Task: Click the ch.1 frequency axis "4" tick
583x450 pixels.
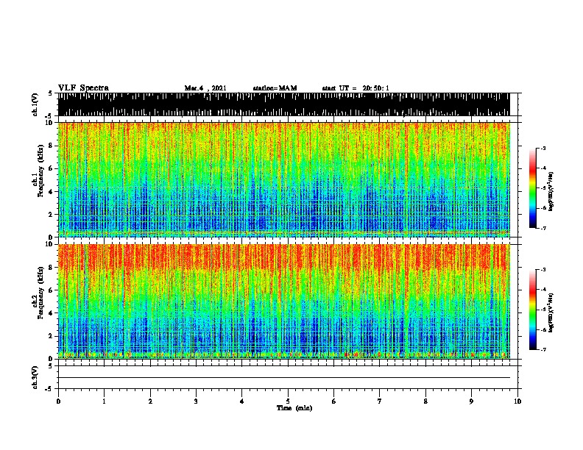Action: [52, 192]
